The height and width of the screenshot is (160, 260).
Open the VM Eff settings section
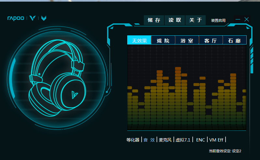216,140
